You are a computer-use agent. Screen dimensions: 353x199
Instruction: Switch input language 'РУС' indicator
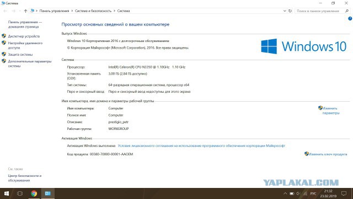tap(313, 193)
